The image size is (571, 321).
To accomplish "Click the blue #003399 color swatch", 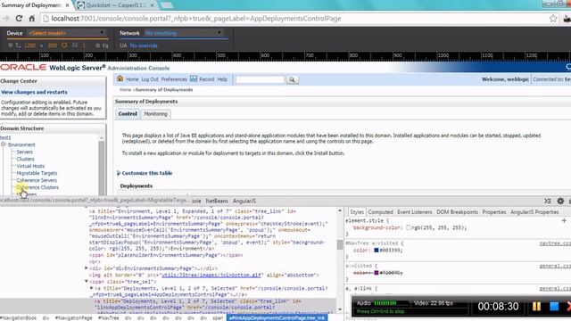I will pos(377,250).
